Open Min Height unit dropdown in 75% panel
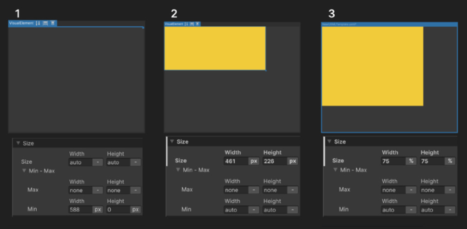This screenshot has width=467, height=229. click(x=450, y=210)
